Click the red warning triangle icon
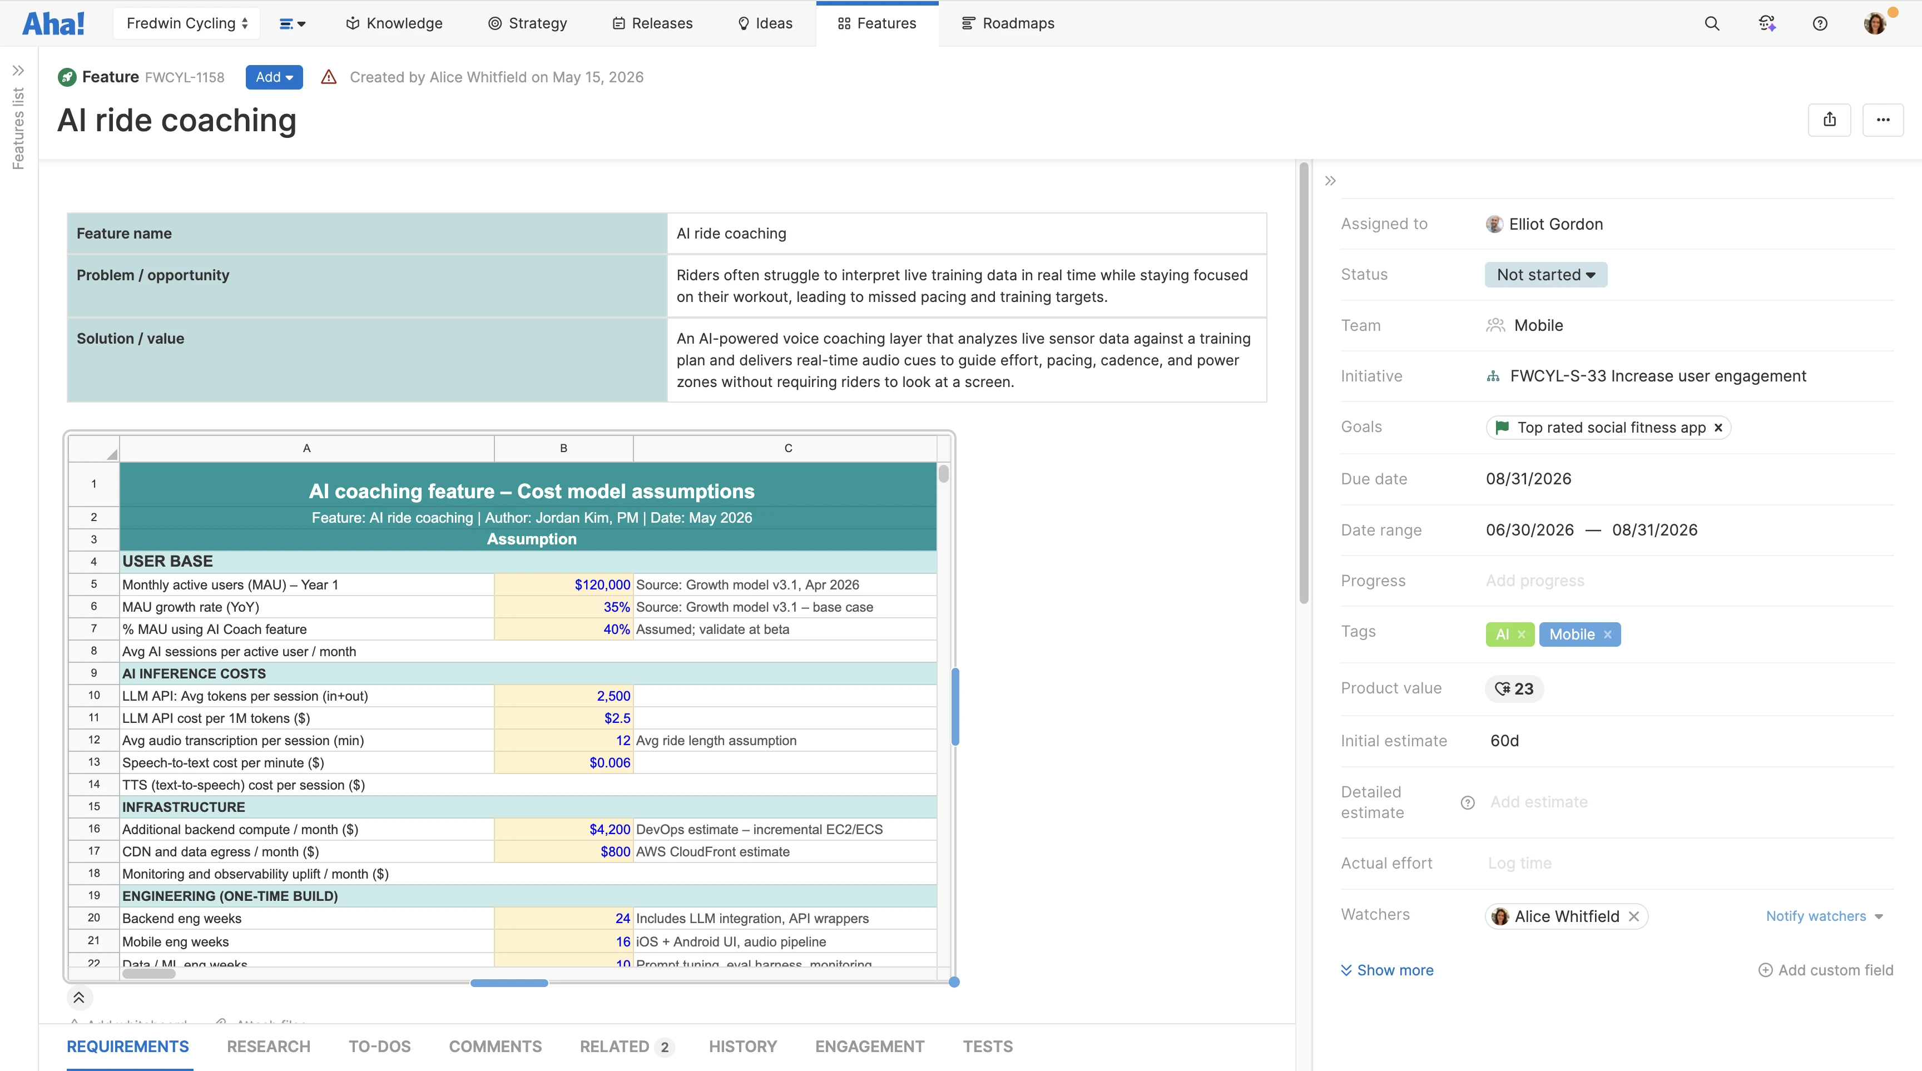1922x1071 pixels. click(x=328, y=77)
